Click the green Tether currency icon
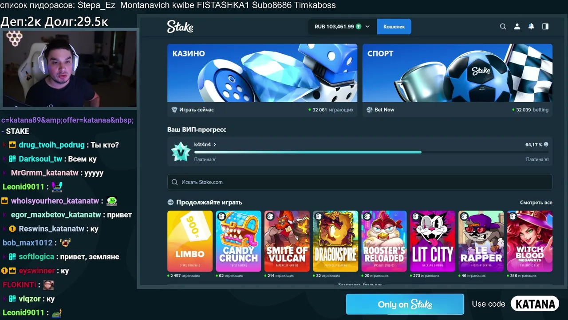The image size is (568, 320). coord(359,27)
